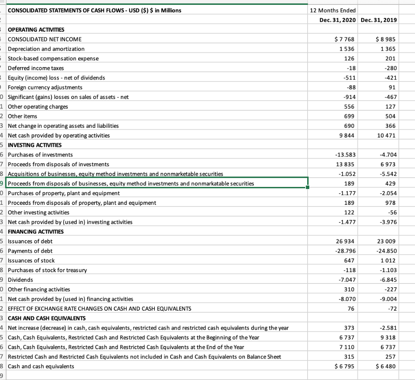Image resolution: width=415 pixels, height=380 pixels.
Task: Click the 'CONSOLIDATED NET INCOME' label cell
Action: (156, 39)
